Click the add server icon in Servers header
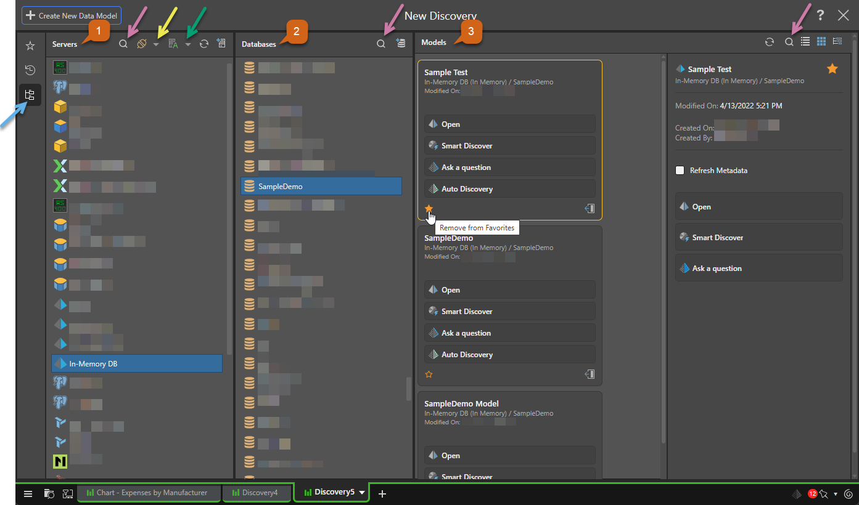859x505 pixels. (221, 44)
